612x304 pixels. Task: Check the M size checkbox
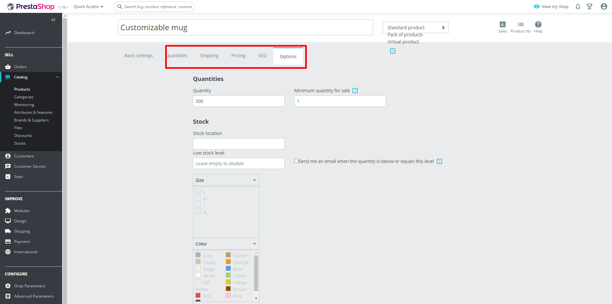(198, 198)
